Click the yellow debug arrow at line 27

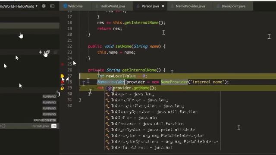coord(62,76)
